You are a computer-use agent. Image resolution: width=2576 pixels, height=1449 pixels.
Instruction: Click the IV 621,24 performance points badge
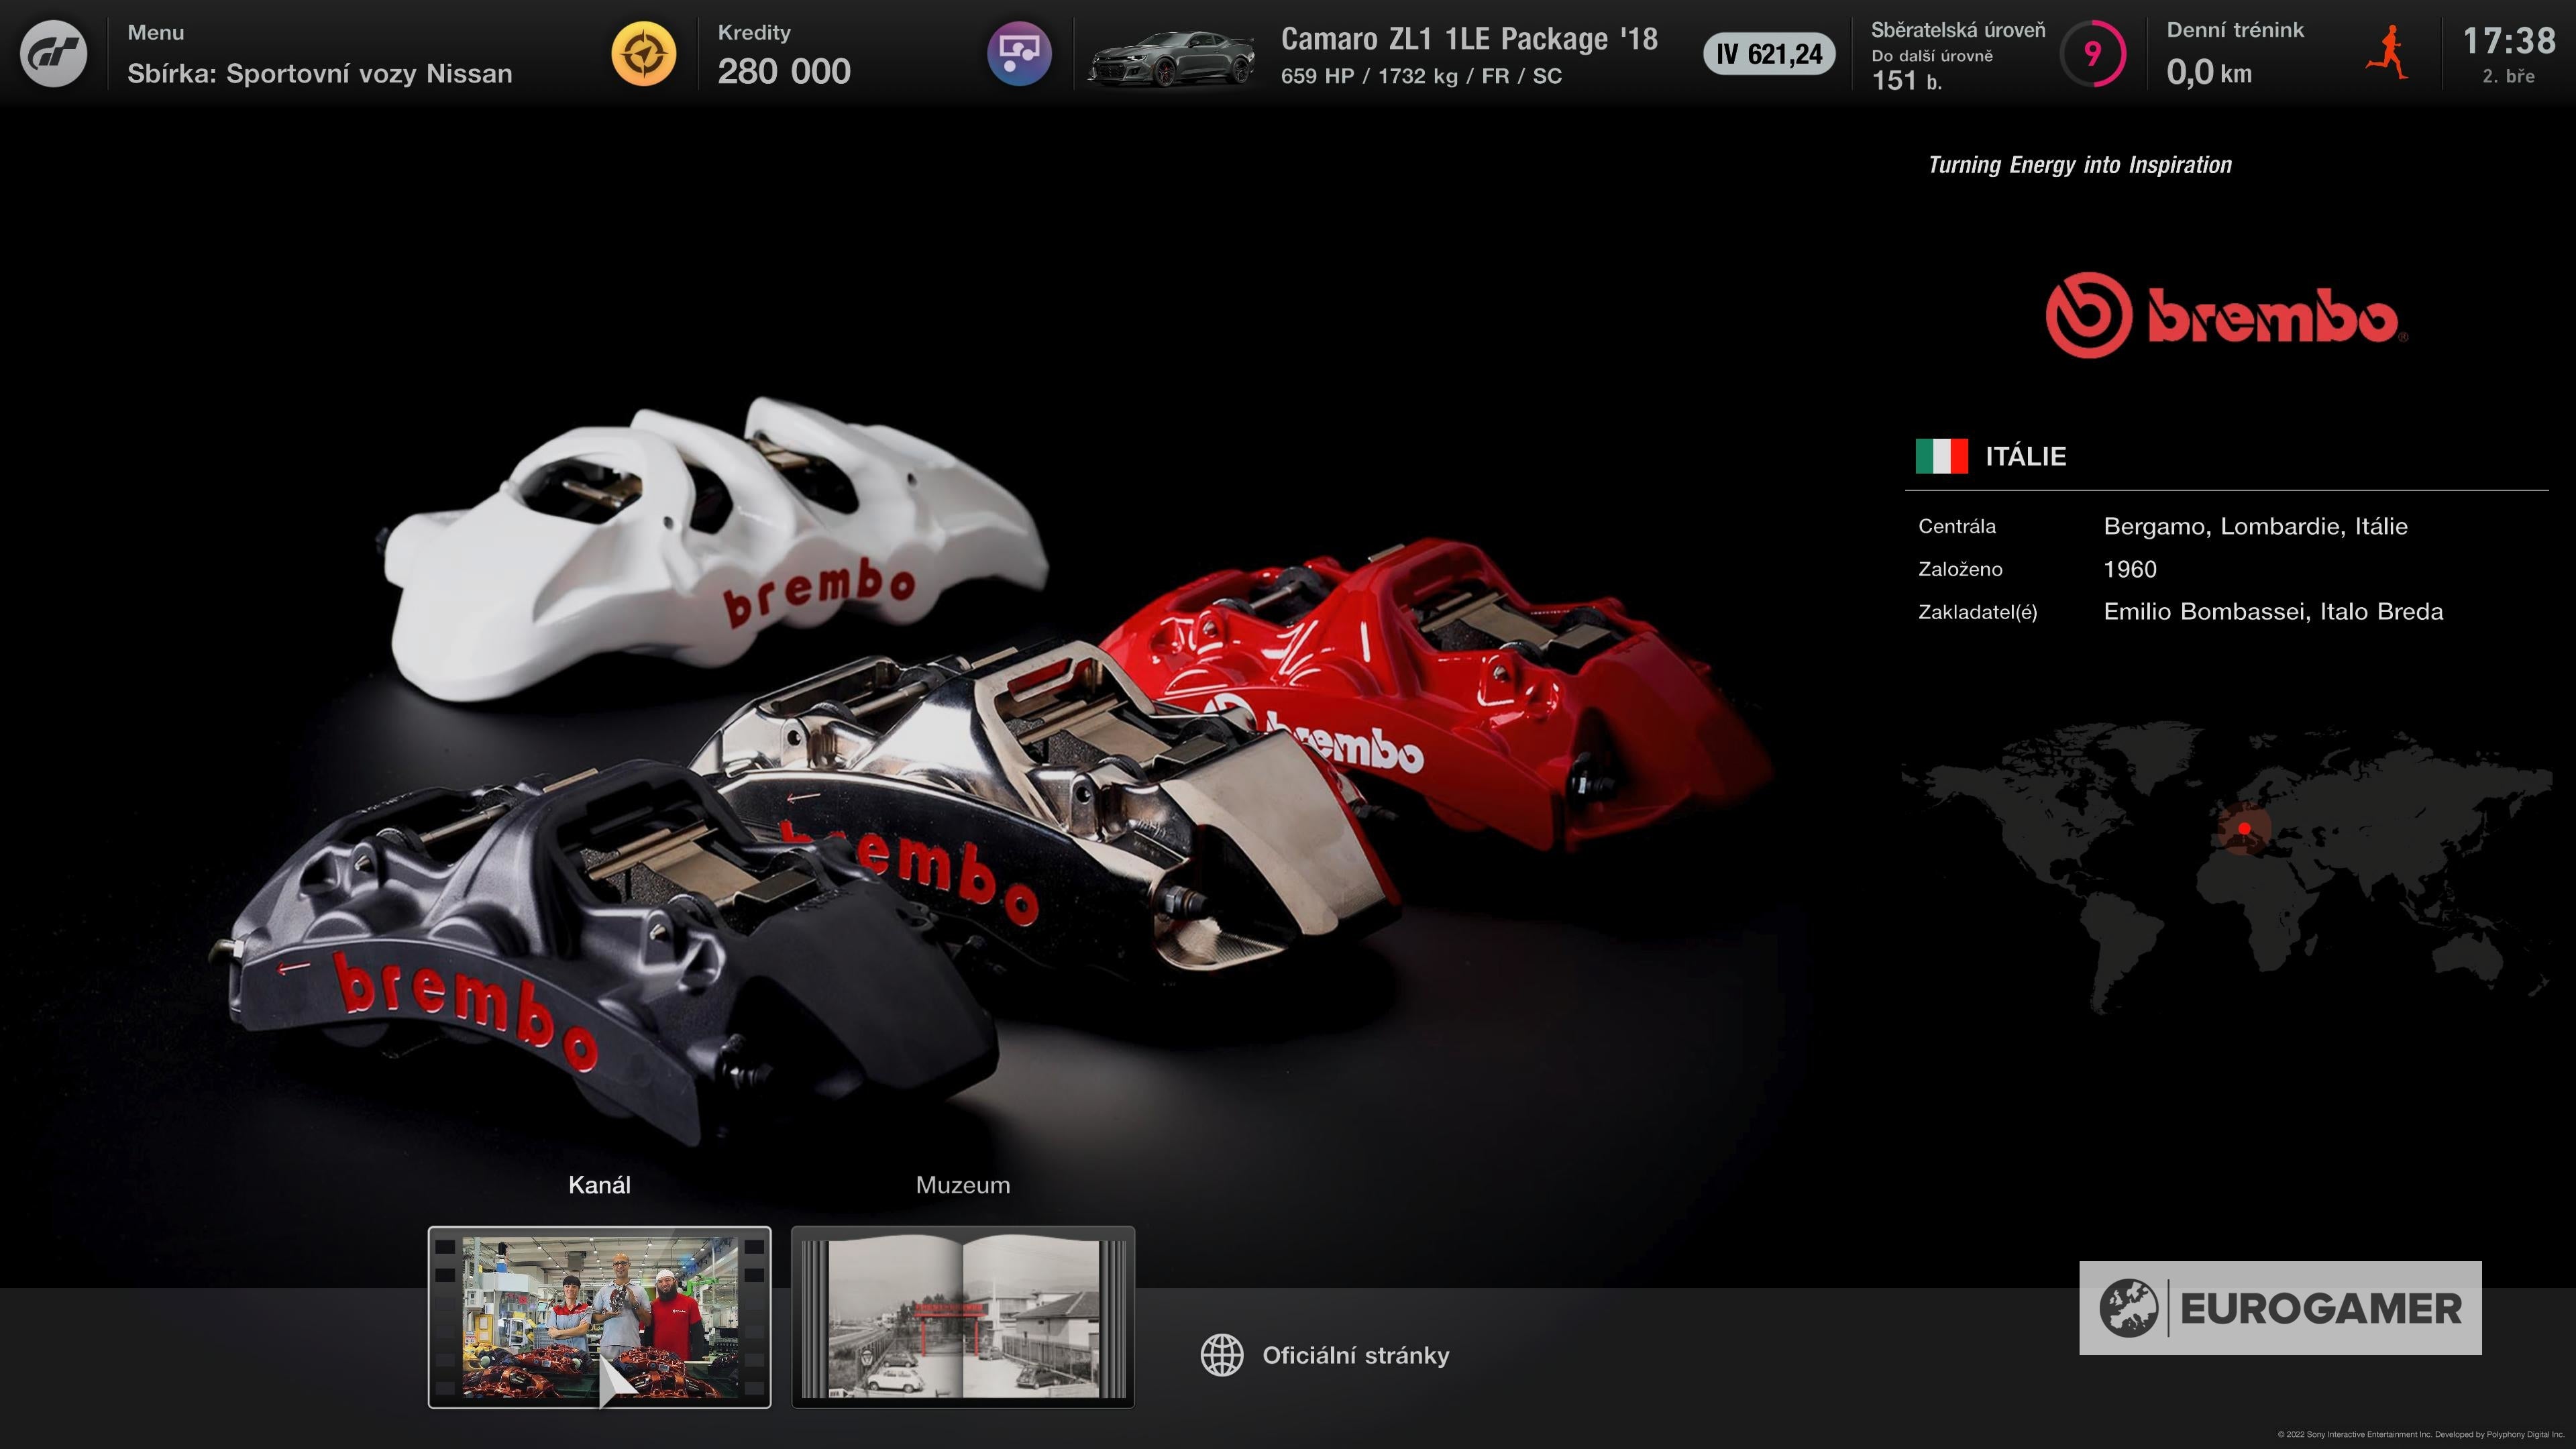pos(1769,54)
